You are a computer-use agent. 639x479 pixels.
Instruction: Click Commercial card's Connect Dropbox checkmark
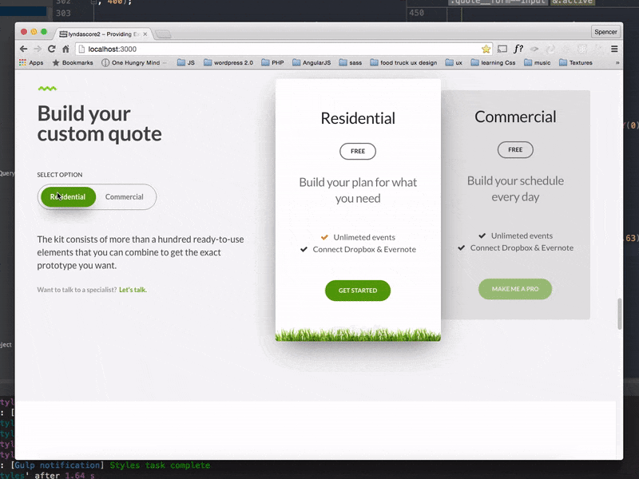point(462,247)
